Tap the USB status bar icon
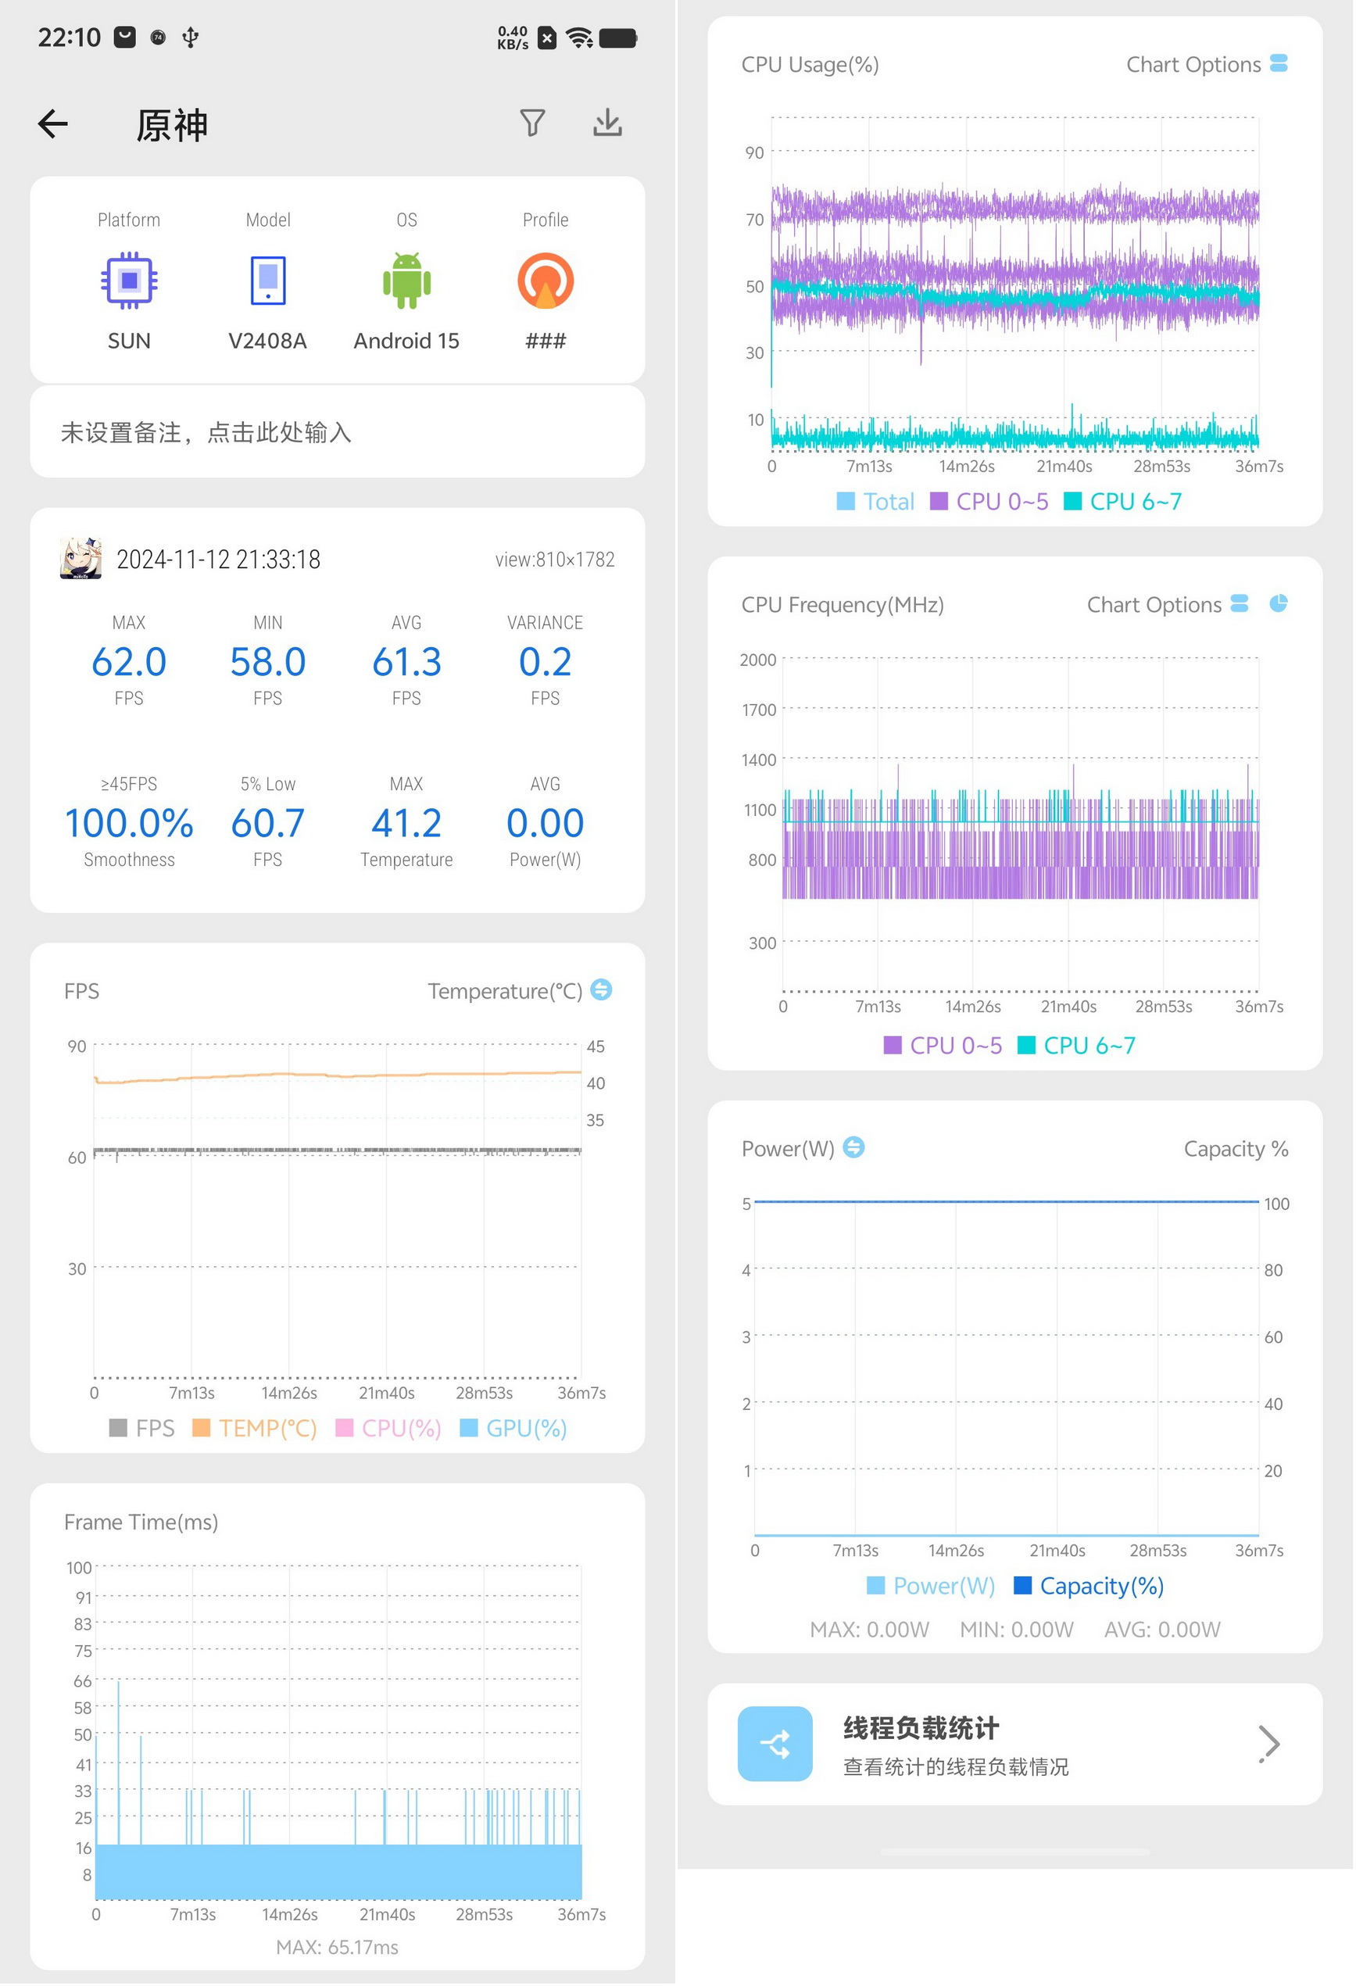 (191, 37)
